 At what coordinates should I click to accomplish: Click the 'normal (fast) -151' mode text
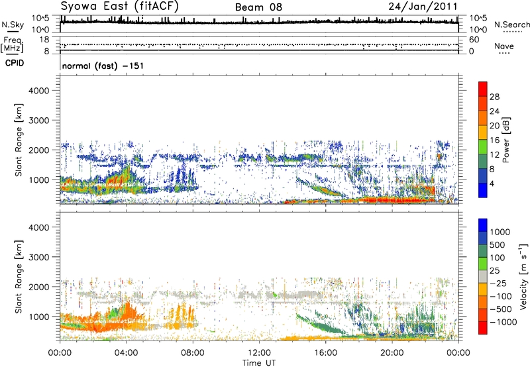coord(103,66)
